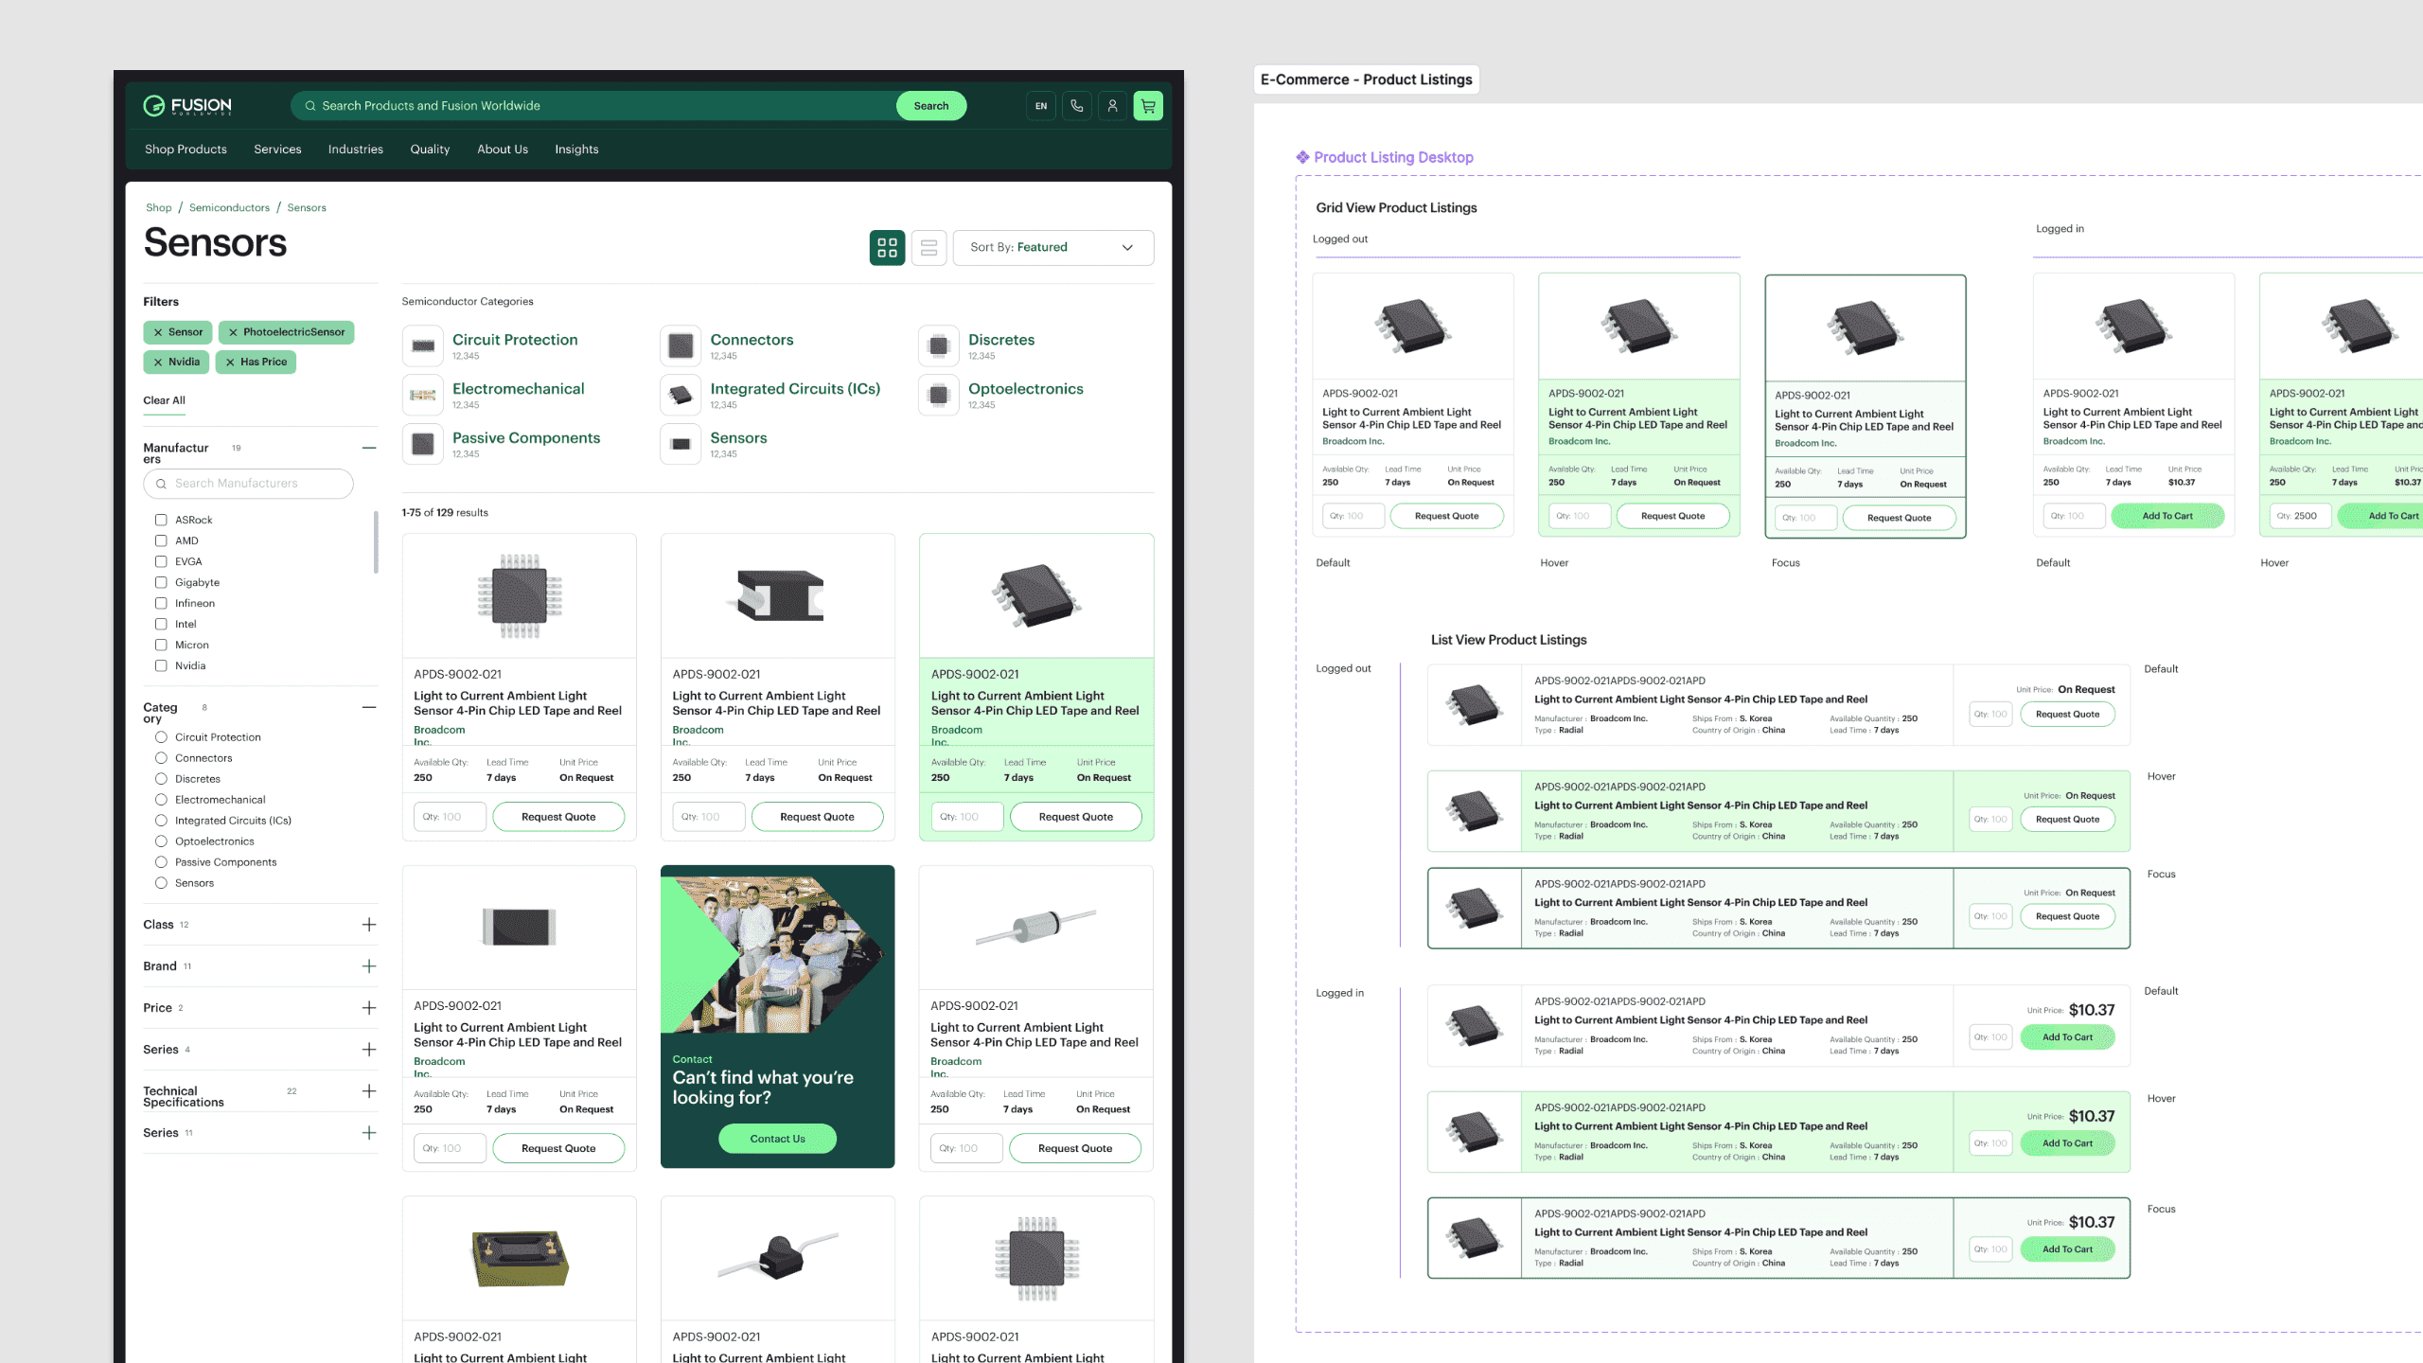The width and height of the screenshot is (2423, 1363).
Task: Select the Optoelectronics category radio button
Action: coord(161,841)
